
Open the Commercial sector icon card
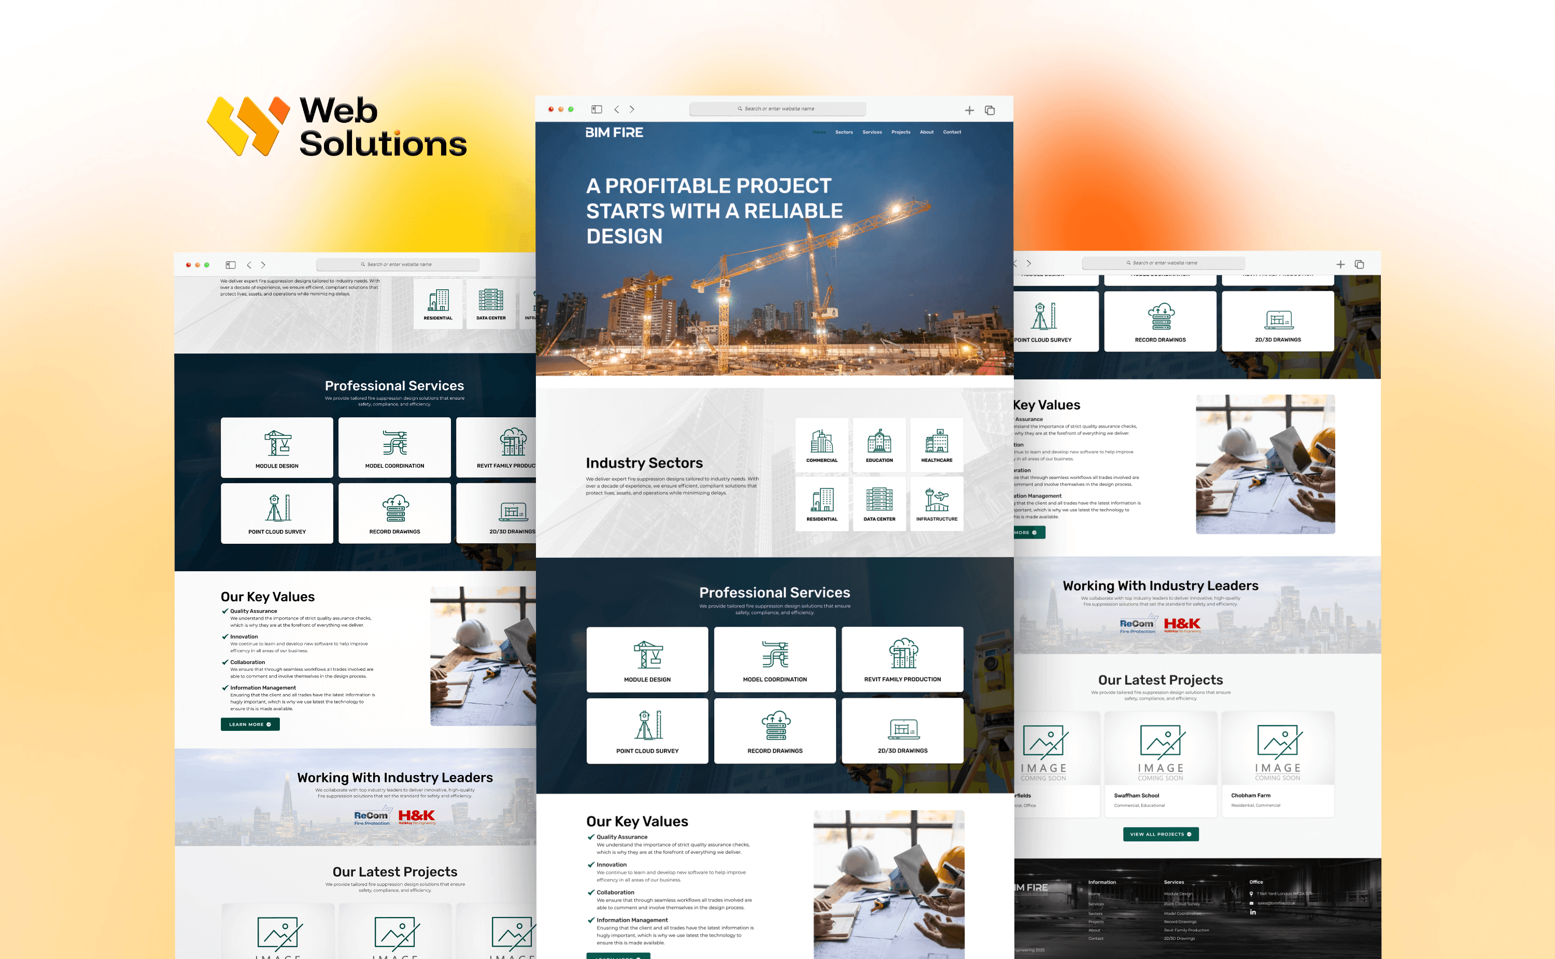pos(821,445)
